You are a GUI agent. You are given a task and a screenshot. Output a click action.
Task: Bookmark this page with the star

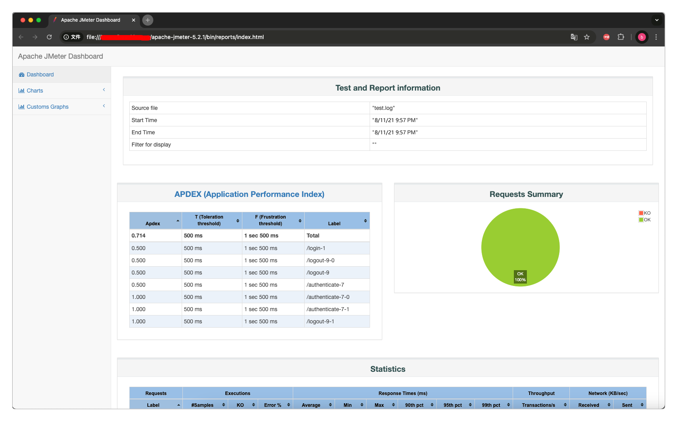point(587,37)
